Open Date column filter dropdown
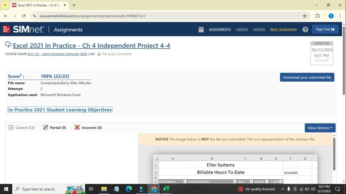 pyautogui.click(x=252, y=182)
